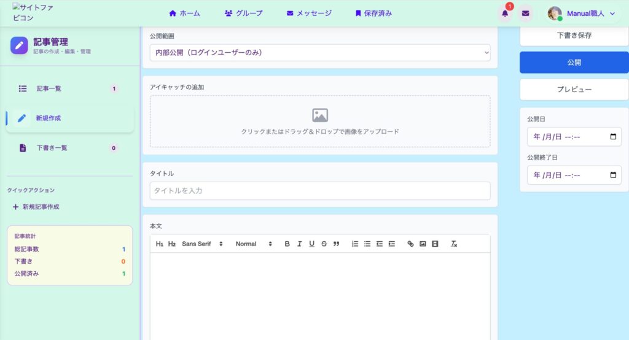Viewport: 629px width, 340px height.
Task: Open the notifications bell icon
Action: click(x=505, y=14)
